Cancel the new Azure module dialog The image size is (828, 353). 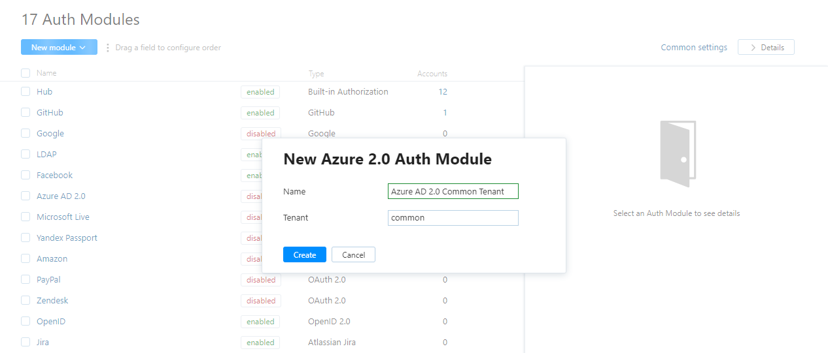coord(353,254)
